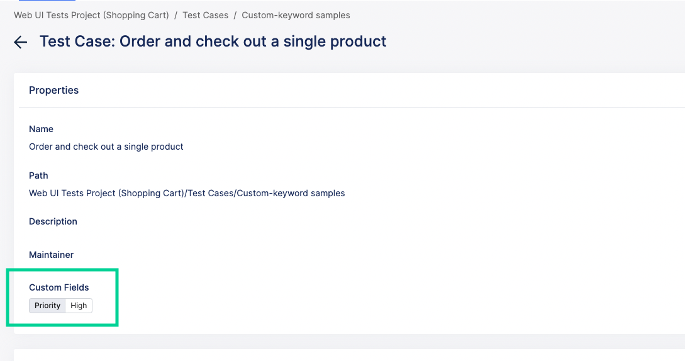Click the Maintainer field label
The image size is (685, 361).
pyautogui.click(x=51, y=255)
